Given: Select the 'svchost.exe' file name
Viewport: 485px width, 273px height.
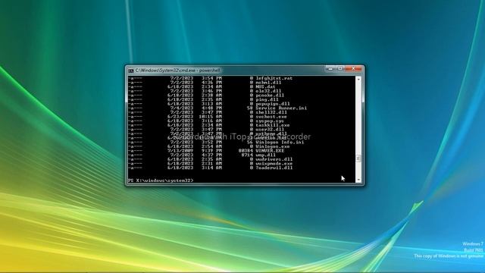Looking at the screenshot, I should (271, 117).
